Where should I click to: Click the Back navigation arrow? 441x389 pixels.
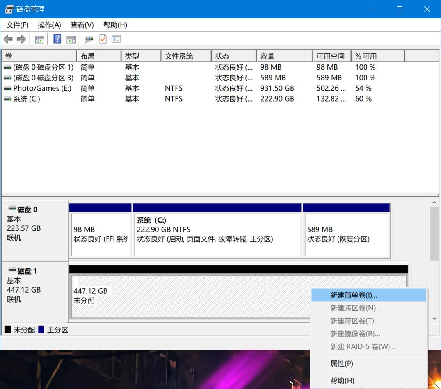point(8,39)
